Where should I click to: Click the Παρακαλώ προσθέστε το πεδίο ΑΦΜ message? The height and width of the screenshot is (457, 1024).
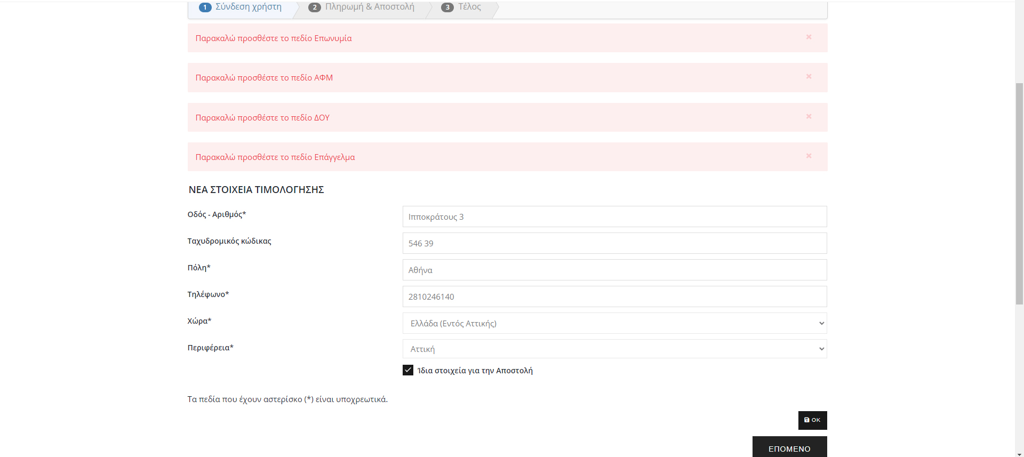pyautogui.click(x=264, y=78)
